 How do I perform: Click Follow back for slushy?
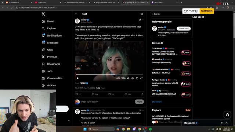[x=184, y=29]
